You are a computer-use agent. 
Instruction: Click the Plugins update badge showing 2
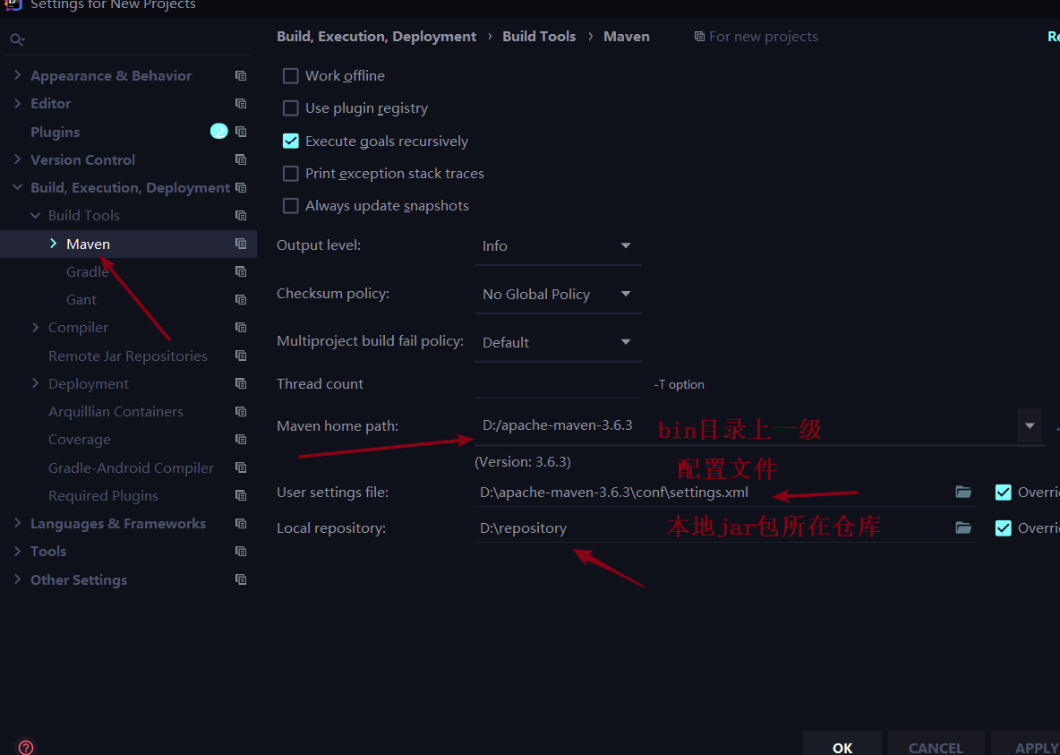coord(219,132)
